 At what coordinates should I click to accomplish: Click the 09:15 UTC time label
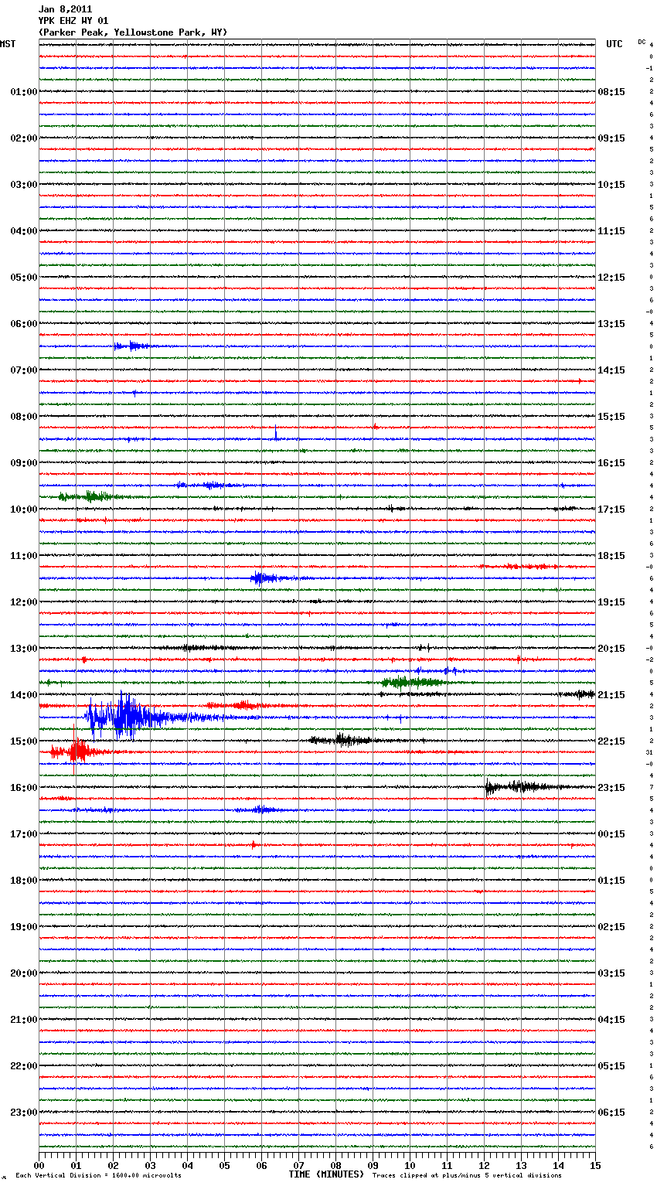[611, 138]
